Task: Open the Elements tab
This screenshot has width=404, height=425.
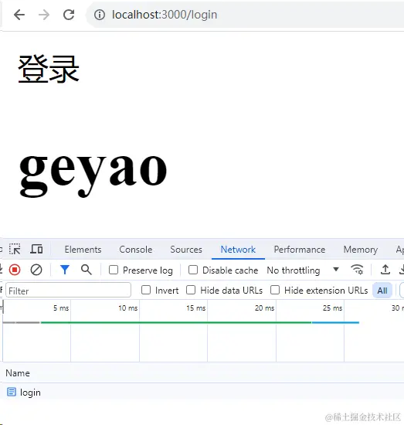Action: 83,250
